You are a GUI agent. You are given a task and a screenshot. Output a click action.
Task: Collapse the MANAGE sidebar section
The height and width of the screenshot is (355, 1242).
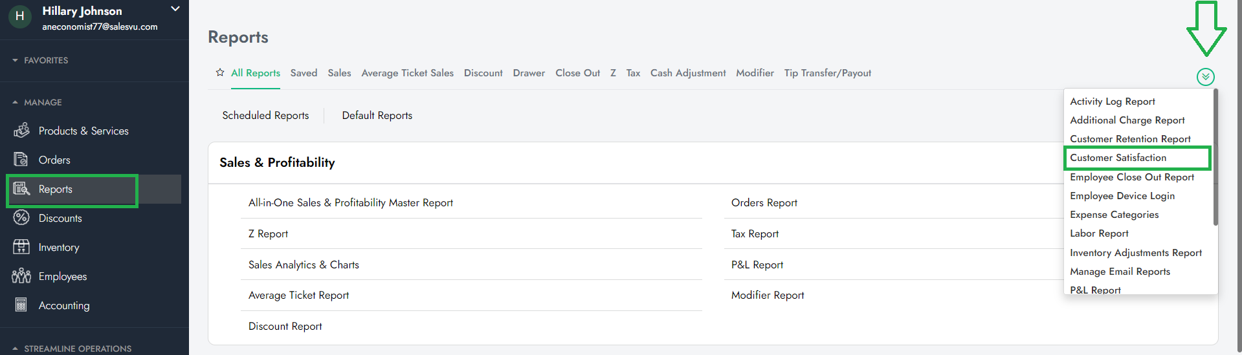coord(15,102)
